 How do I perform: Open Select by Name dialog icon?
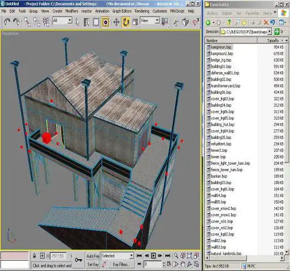[87, 22]
